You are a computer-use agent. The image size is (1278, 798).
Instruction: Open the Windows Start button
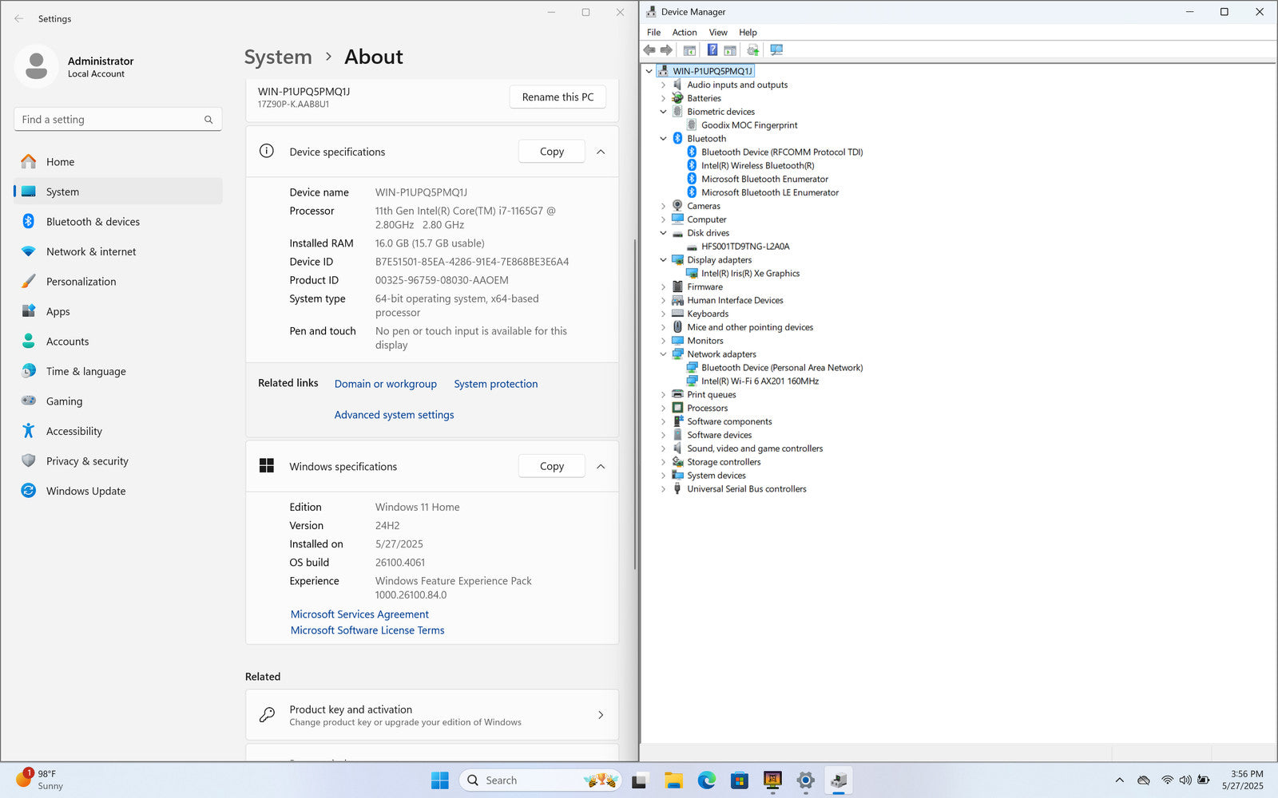pos(439,780)
